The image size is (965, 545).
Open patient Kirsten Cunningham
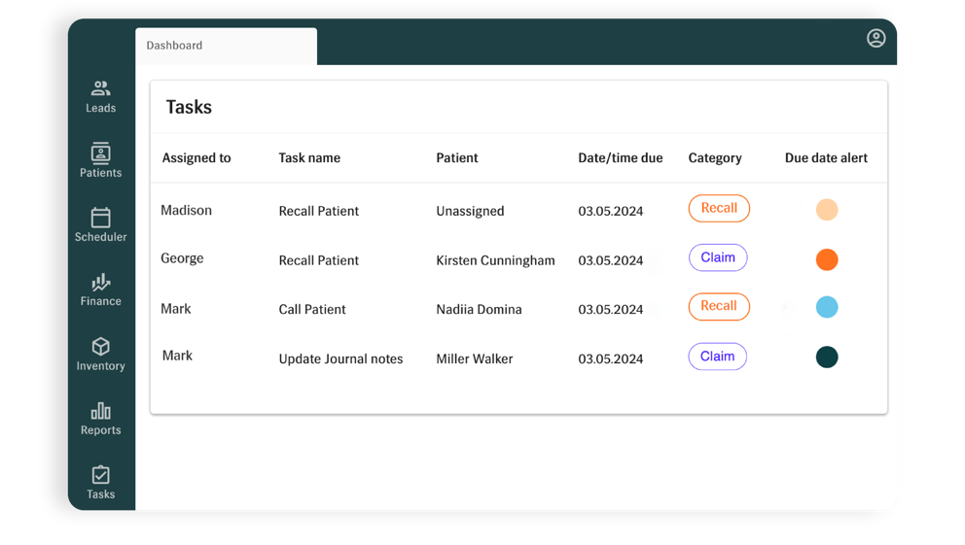coord(495,260)
